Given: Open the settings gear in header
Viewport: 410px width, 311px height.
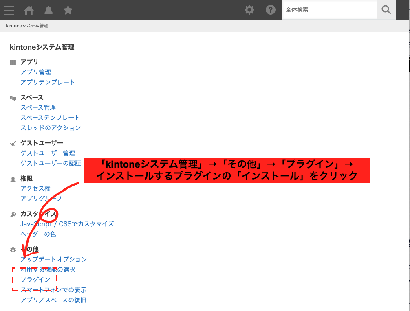Looking at the screenshot, I should tap(249, 10).
